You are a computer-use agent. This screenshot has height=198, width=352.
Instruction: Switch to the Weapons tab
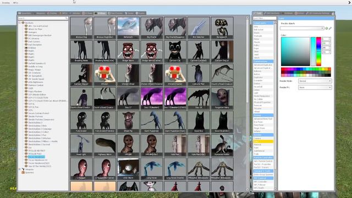(x=39, y=13)
